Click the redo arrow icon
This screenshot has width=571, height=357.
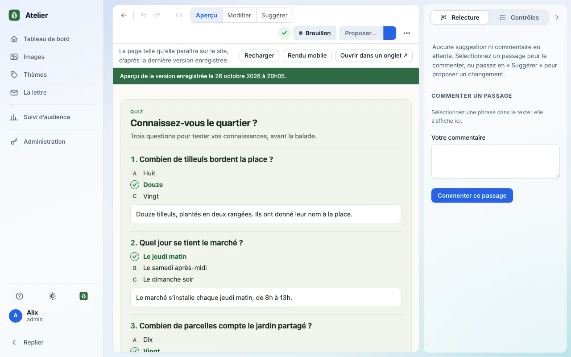coord(157,15)
